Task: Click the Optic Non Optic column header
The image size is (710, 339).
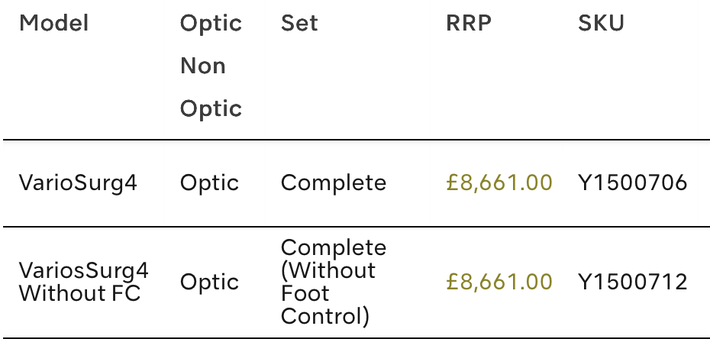Action: [x=211, y=66]
